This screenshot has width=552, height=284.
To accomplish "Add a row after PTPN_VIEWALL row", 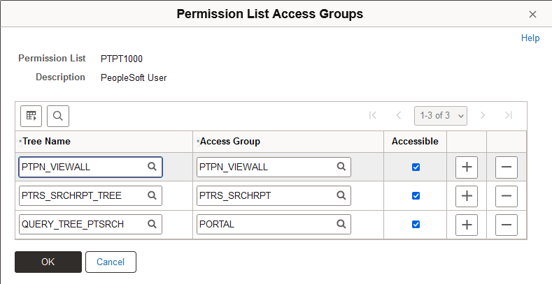I will tap(467, 167).
